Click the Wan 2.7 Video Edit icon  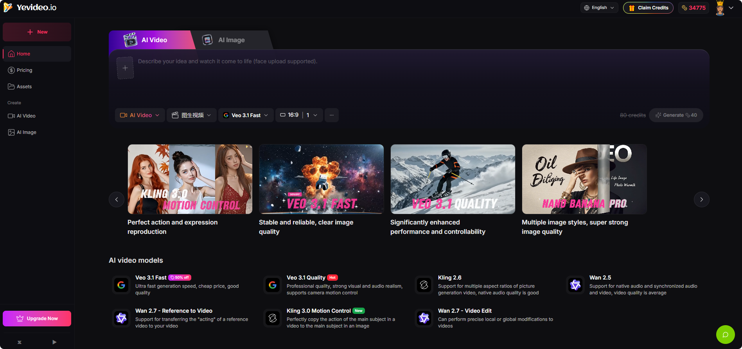424,318
